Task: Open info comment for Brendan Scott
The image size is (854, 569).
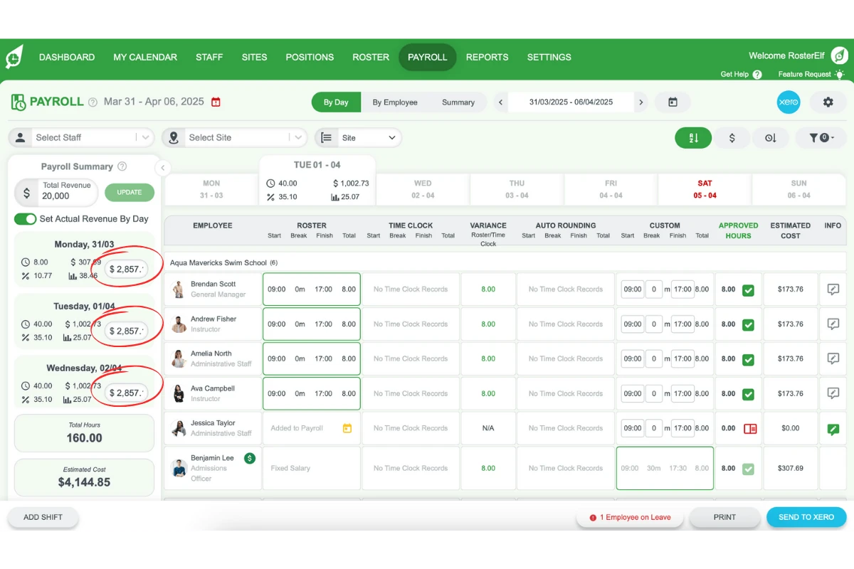Action: click(x=833, y=289)
